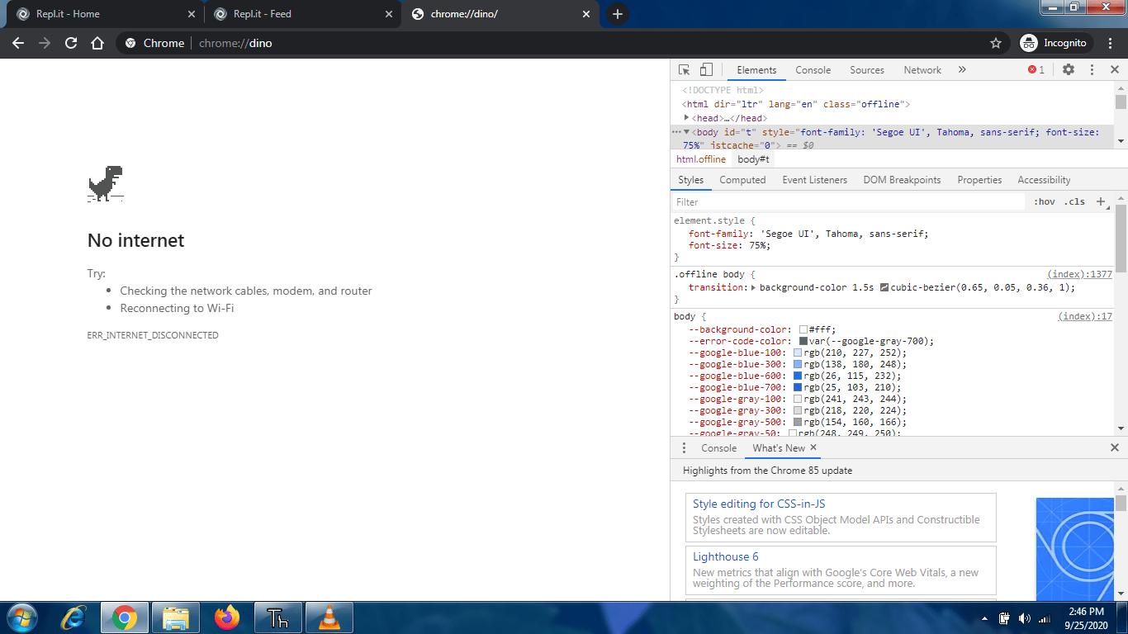Select the body#t breadcrumb

[753, 159]
